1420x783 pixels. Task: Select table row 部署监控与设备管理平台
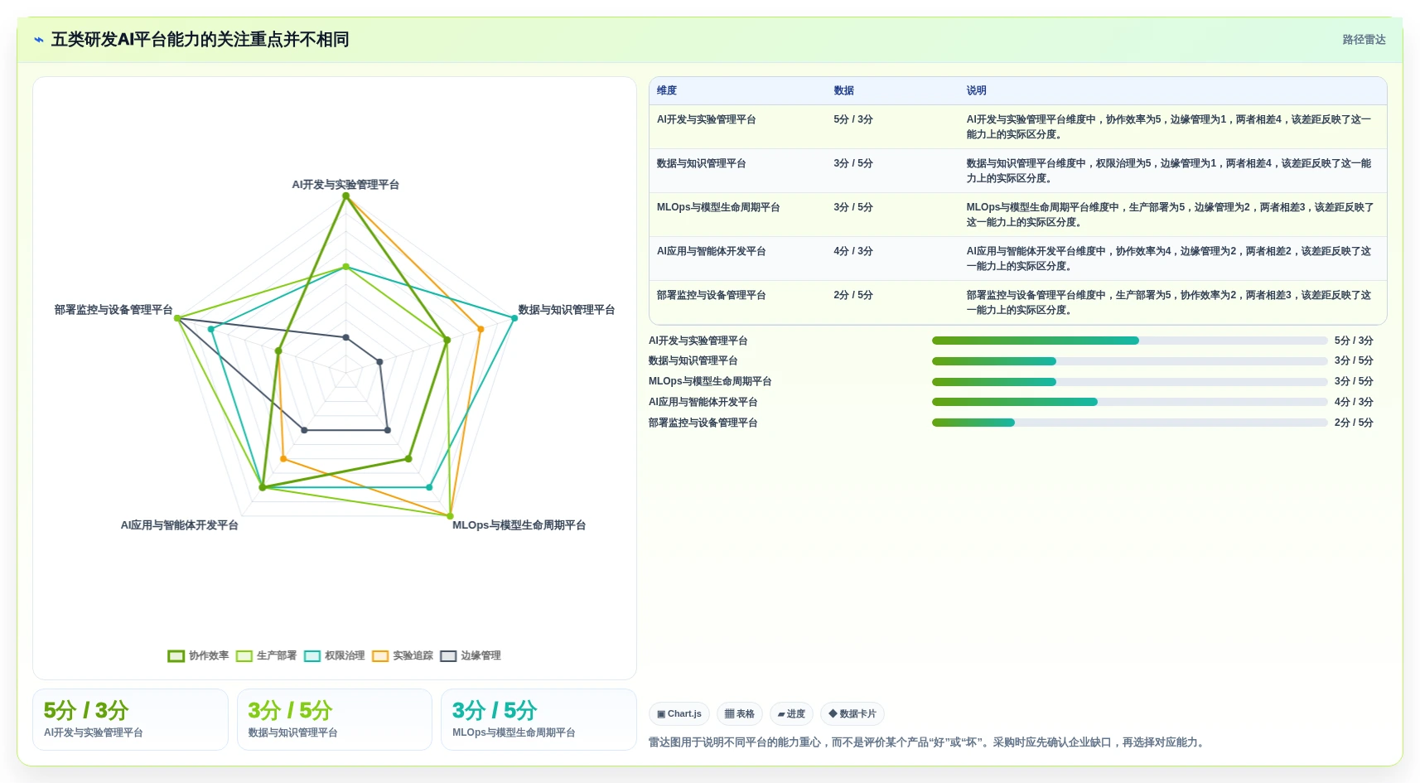tap(1017, 302)
